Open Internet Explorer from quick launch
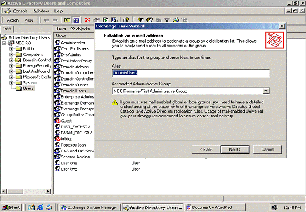The image size is (306, 212). click(40, 207)
